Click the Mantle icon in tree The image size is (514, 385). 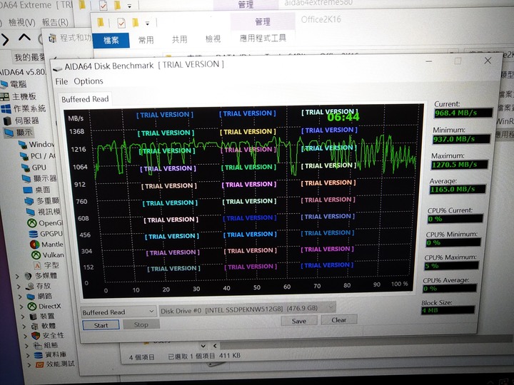tap(34, 245)
